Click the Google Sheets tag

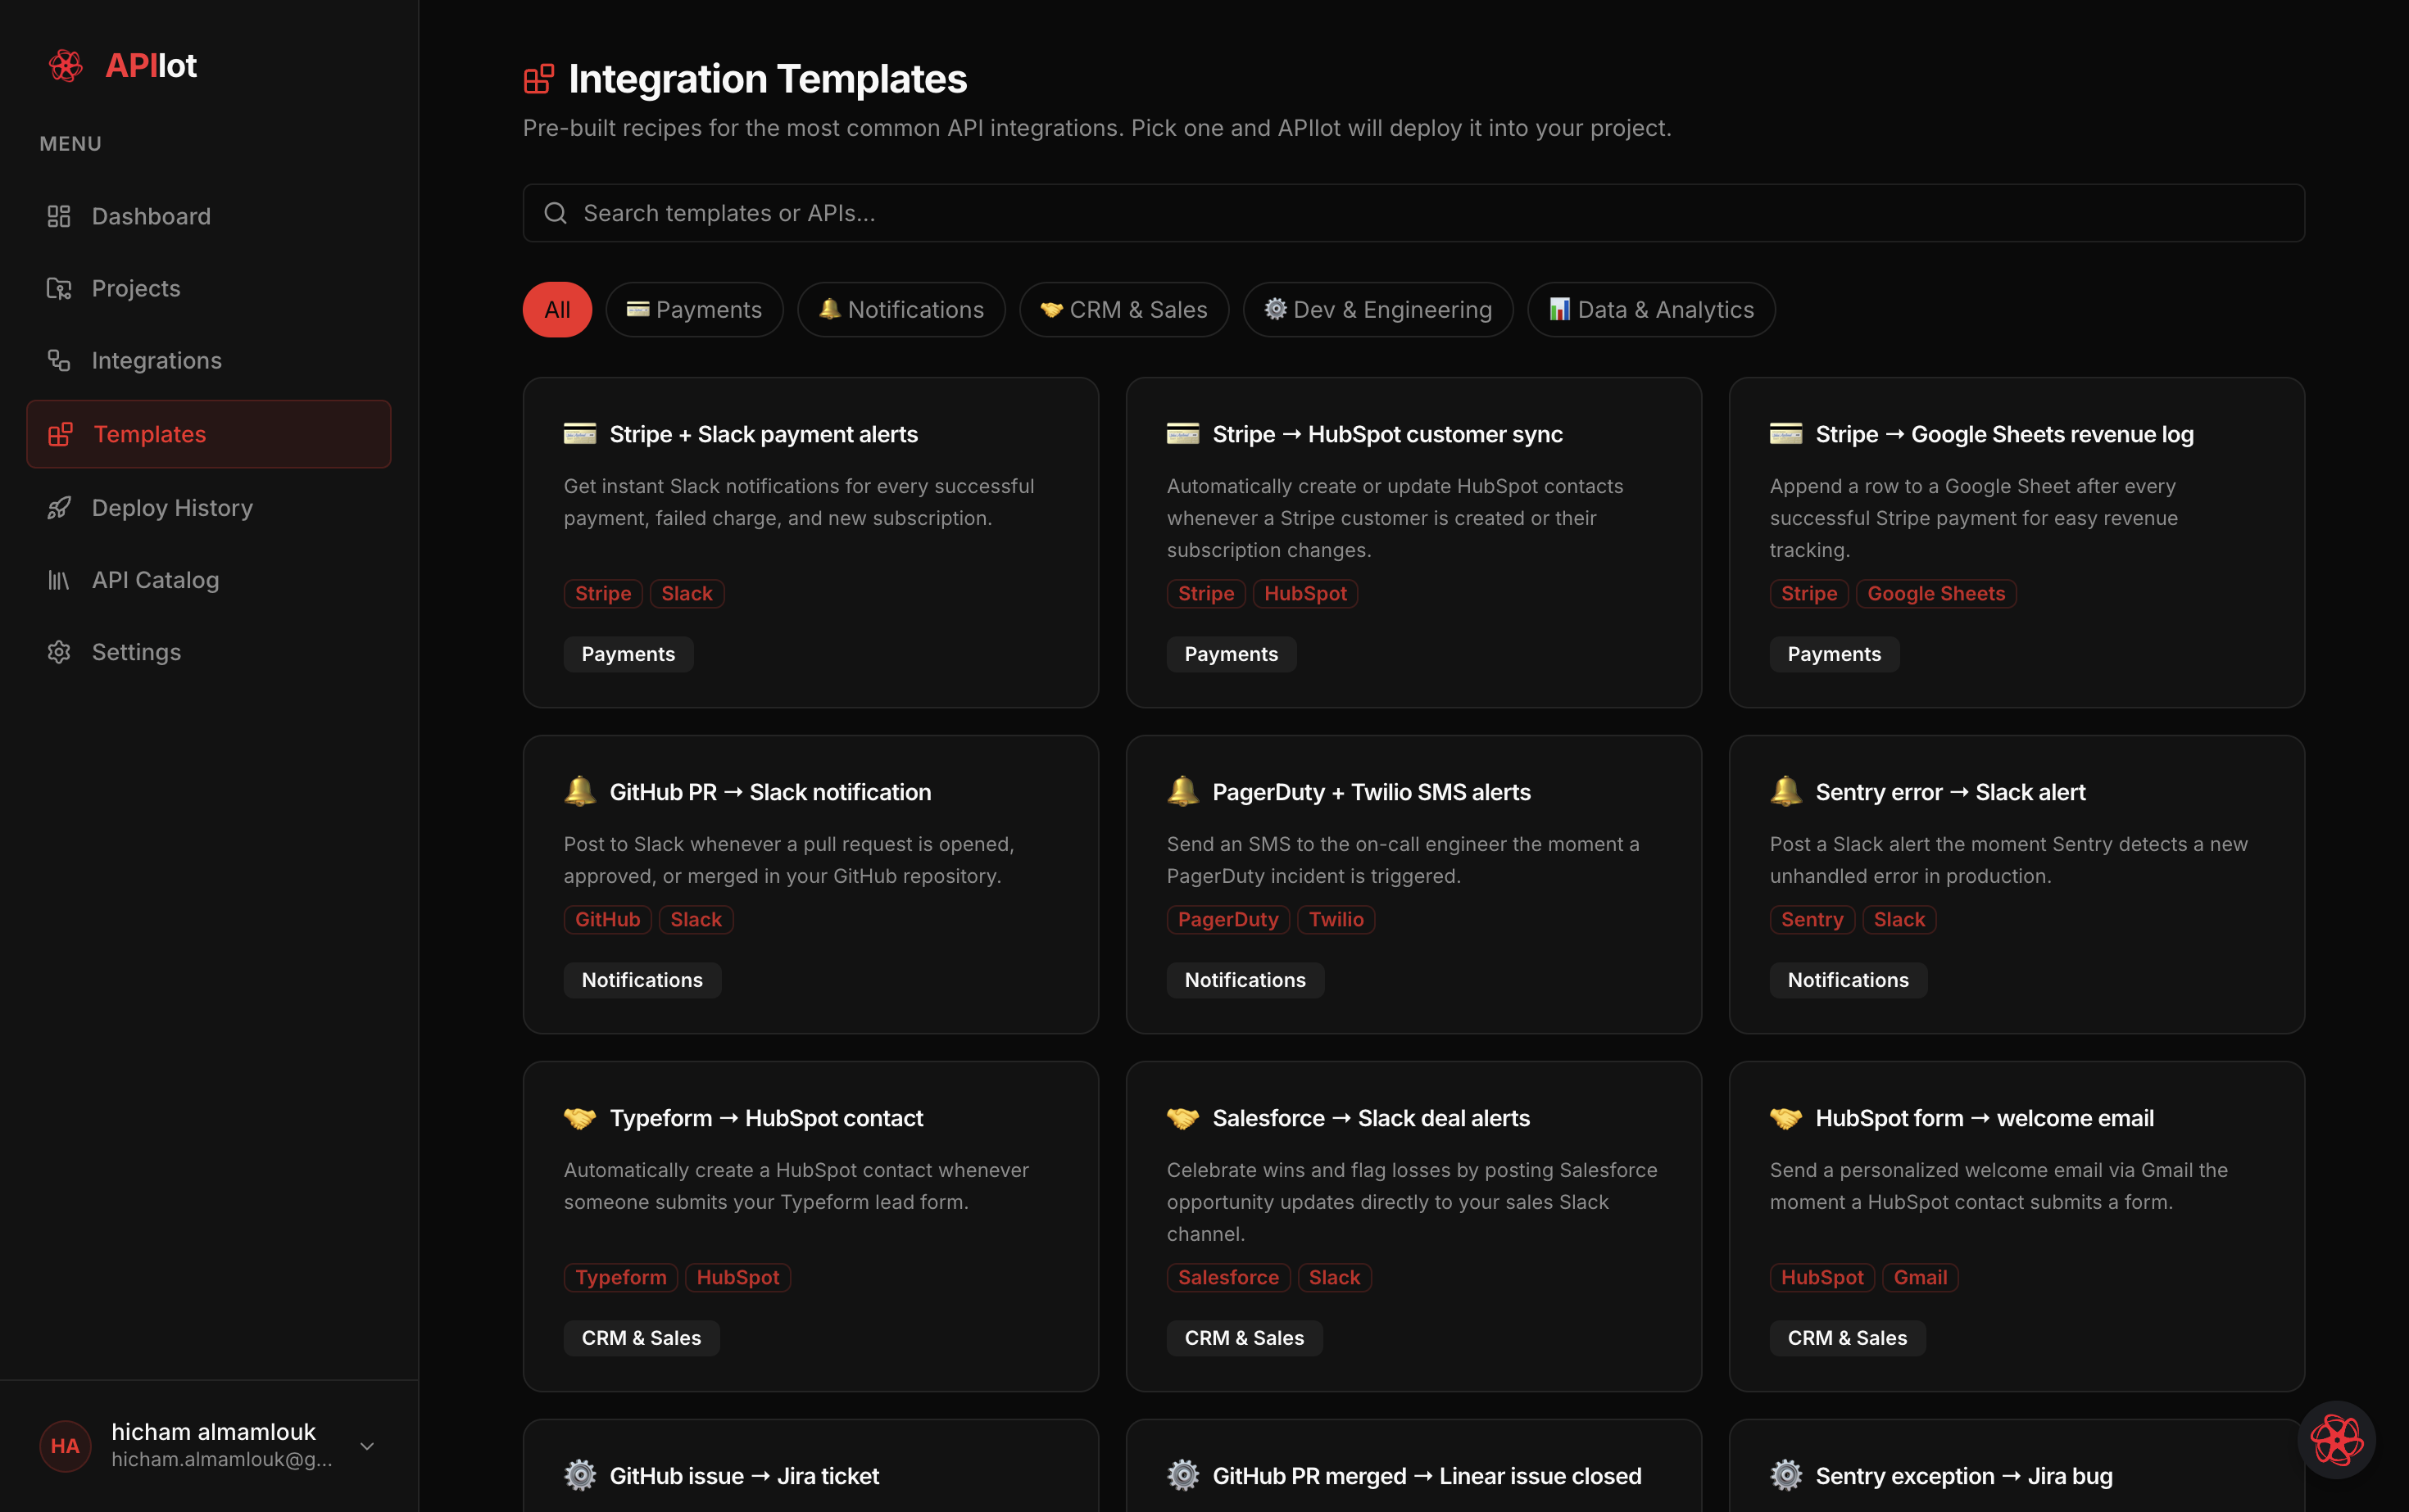(1935, 594)
